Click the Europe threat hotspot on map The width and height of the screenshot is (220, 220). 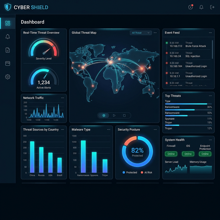111,62
